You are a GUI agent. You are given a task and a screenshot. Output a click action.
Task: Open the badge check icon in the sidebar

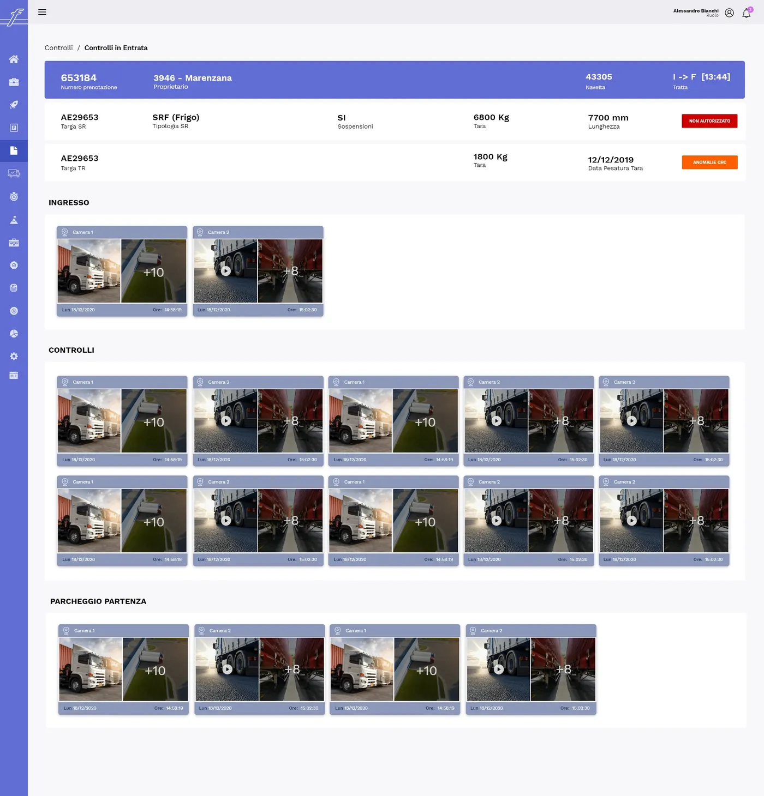(14, 265)
